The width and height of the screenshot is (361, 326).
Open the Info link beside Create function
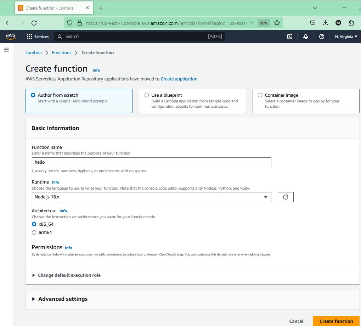point(96,70)
